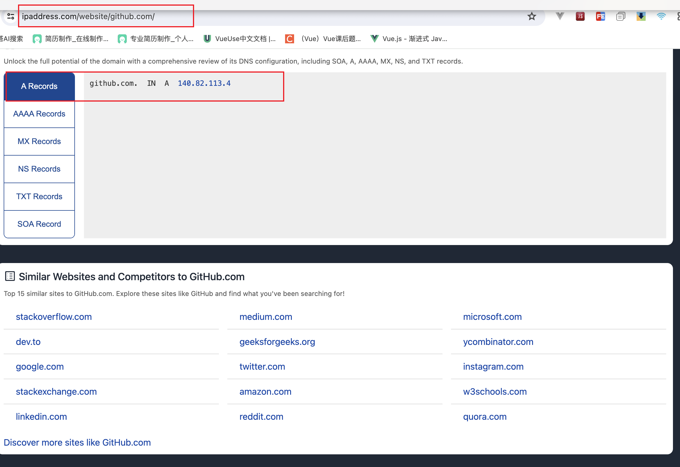Click Discover more sites like GitHub.com
This screenshot has width=680, height=467.
pyautogui.click(x=77, y=443)
